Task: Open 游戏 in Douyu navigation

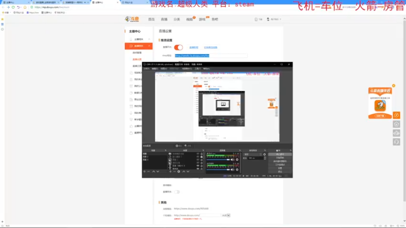Action: [202, 19]
